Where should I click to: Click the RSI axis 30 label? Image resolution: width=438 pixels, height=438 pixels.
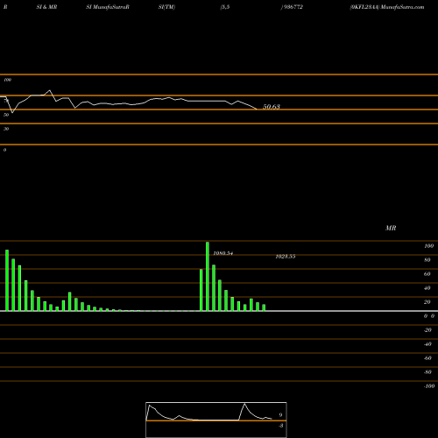pos(6,129)
